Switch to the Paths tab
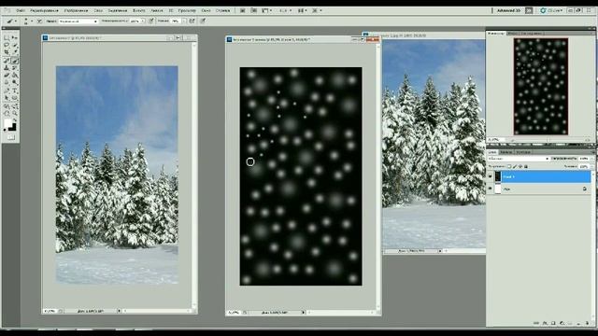Viewport: 598px width, 336px height. click(523, 152)
